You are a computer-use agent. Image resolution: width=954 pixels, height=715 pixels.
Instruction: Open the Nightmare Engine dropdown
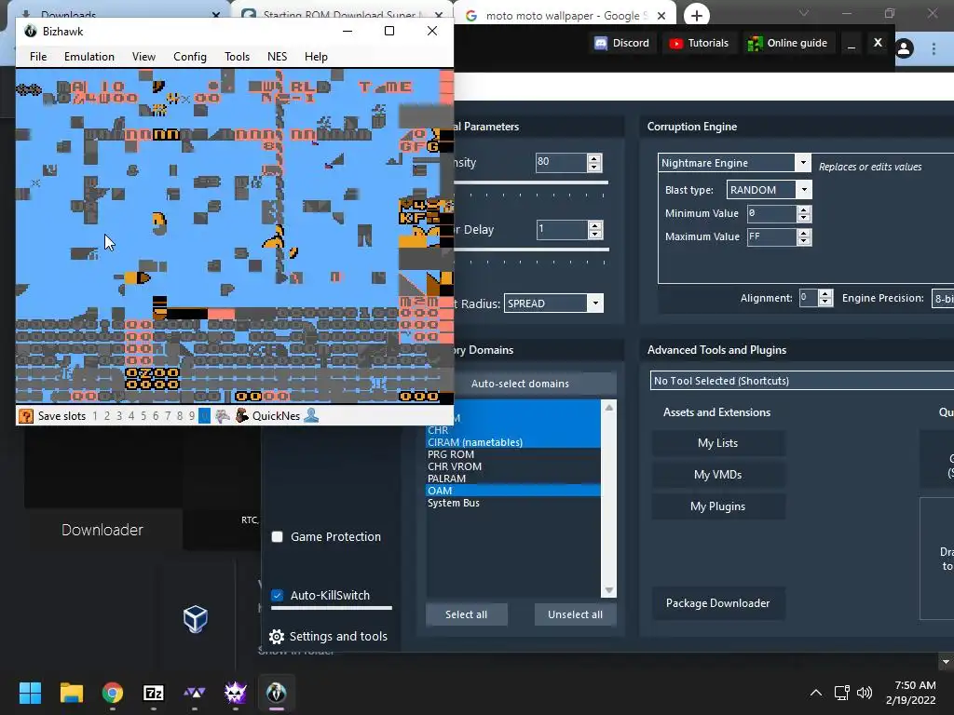[x=803, y=162]
